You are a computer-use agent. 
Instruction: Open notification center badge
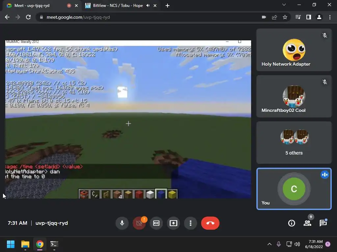tap(328, 244)
